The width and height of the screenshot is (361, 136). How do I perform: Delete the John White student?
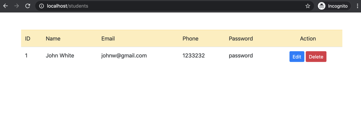[316, 57]
